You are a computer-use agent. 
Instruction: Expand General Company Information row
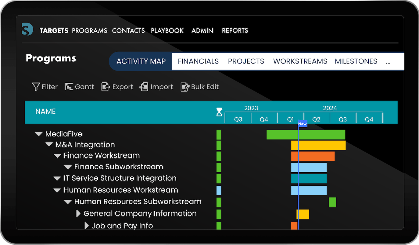pos(78,214)
